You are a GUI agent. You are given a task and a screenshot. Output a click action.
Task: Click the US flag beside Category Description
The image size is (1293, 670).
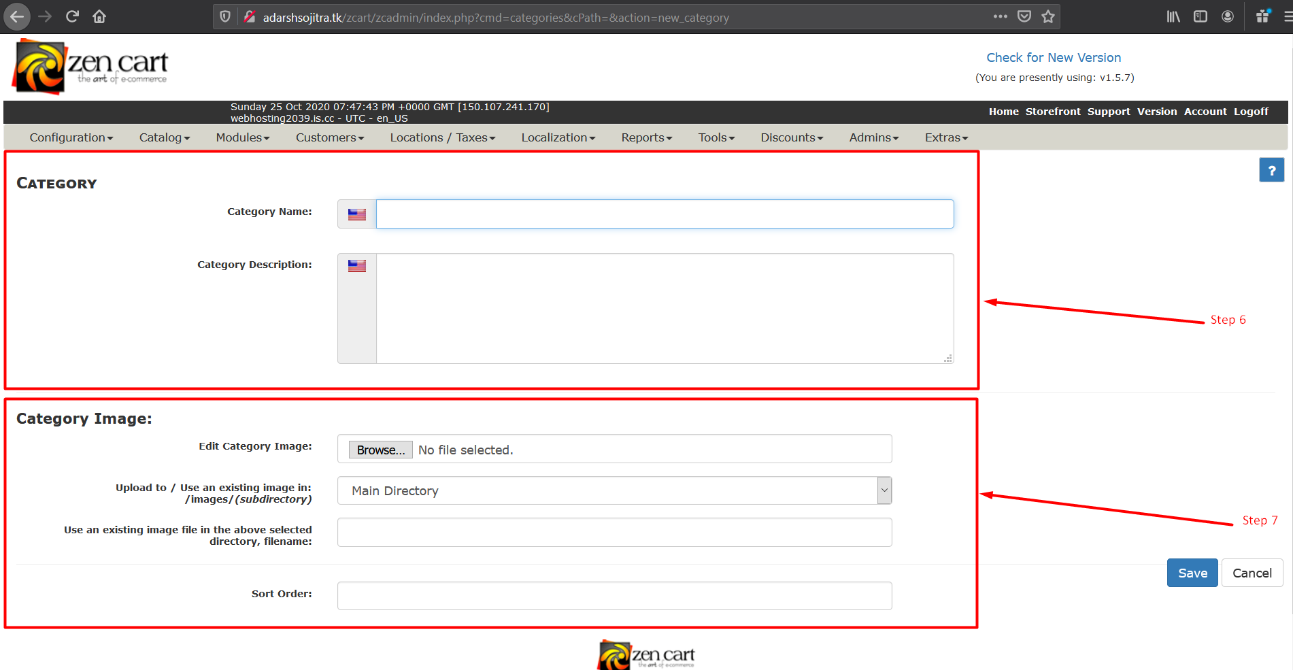point(357,266)
